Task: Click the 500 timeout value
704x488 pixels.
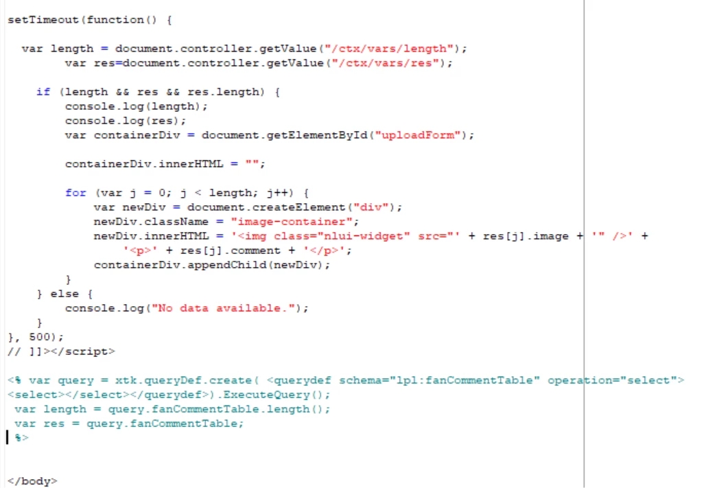Action: [40, 337]
